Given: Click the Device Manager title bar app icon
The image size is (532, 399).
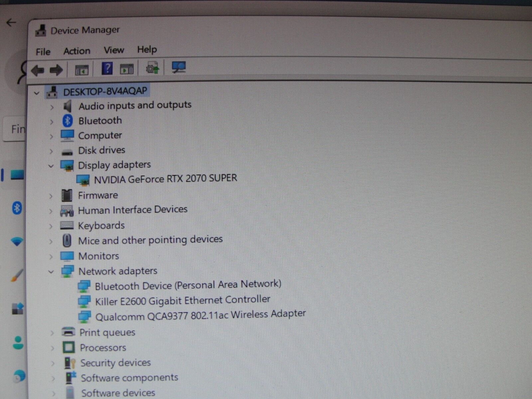Looking at the screenshot, I should (41, 31).
